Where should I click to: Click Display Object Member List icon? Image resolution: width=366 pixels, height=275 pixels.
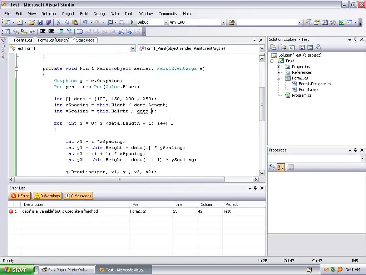coord(7,32)
